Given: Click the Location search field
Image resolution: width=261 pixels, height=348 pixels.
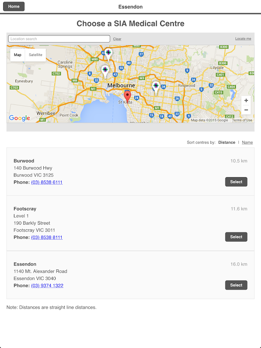Looking at the screenshot, I should pos(59,39).
